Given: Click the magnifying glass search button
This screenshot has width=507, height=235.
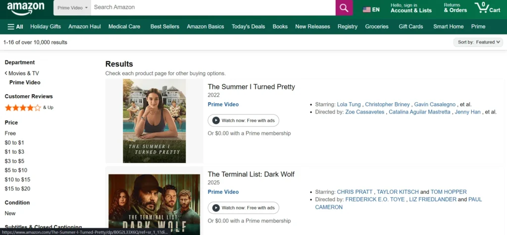Looking at the screenshot, I should 344,8.
